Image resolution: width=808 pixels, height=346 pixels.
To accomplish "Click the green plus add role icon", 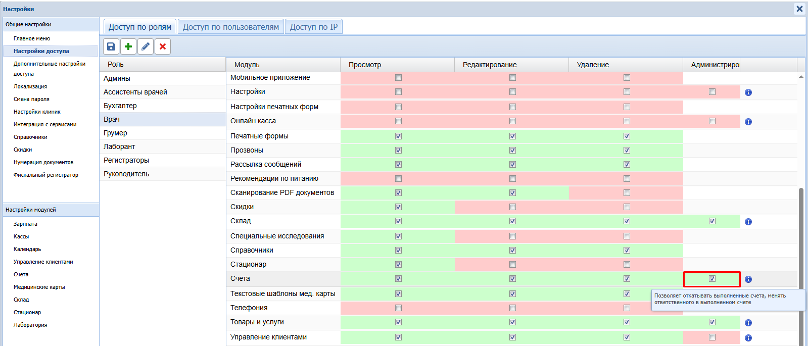I will tap(128, 46).
